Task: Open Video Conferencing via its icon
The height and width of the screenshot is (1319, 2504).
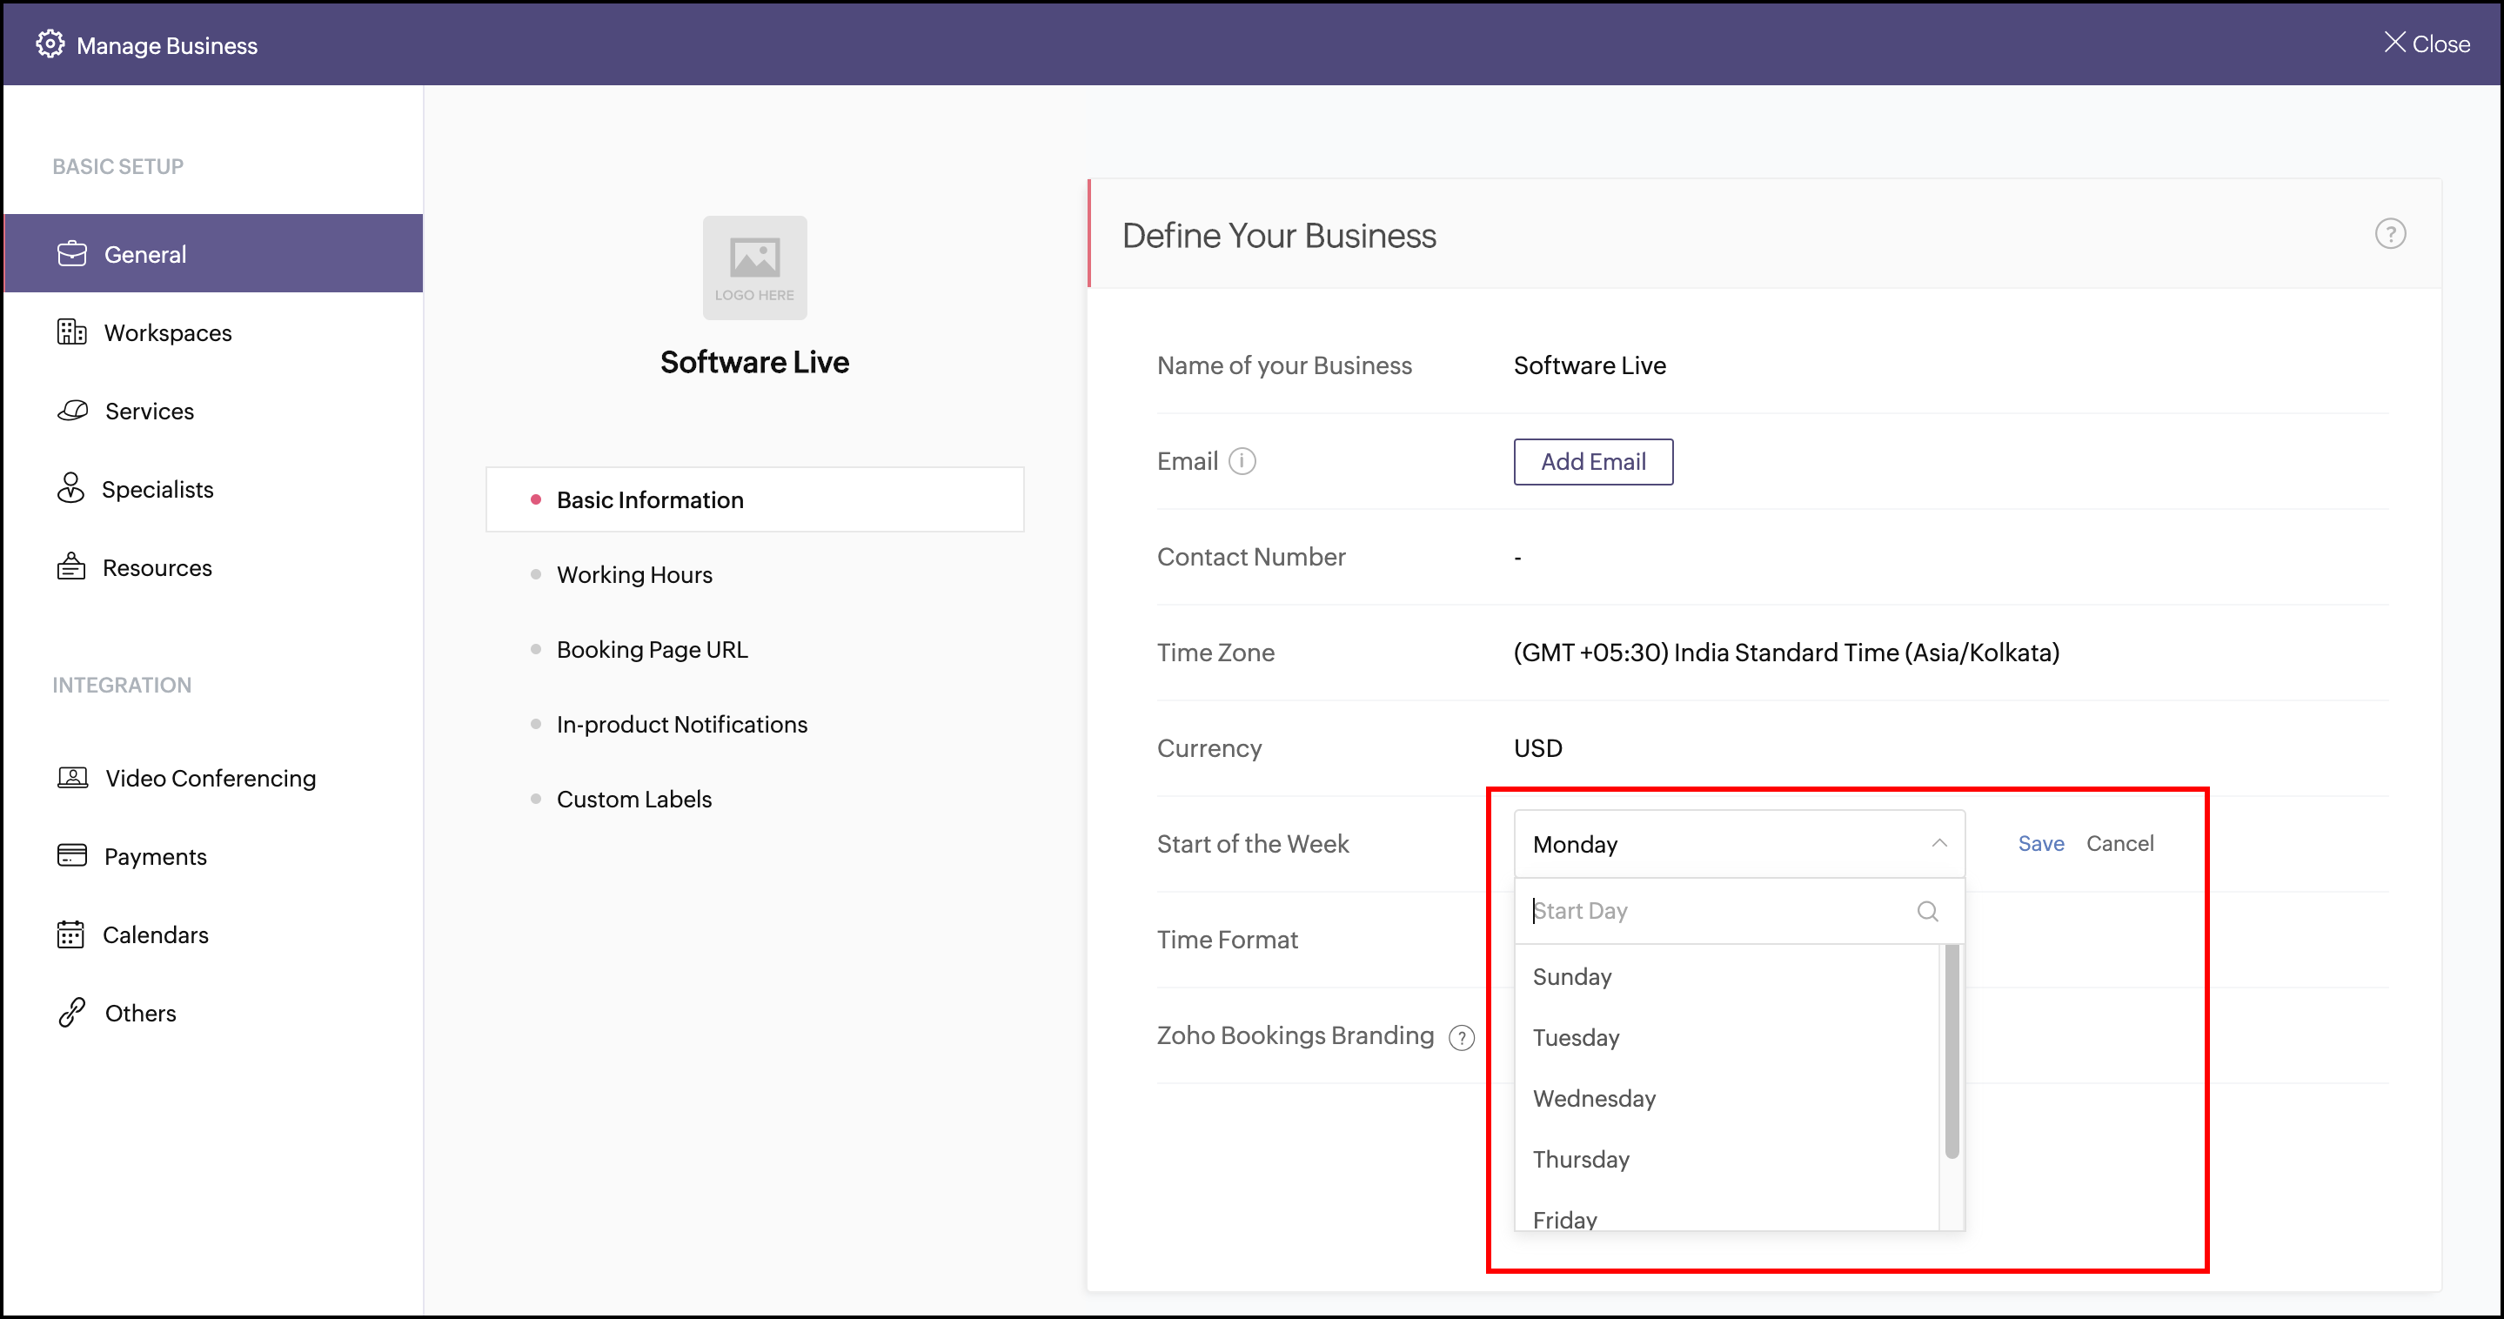Action: (x=73, y=778)
